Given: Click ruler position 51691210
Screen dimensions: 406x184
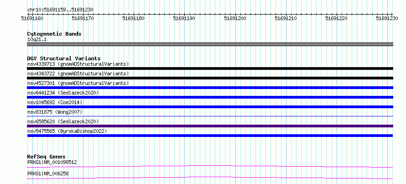Looking at the screenshot, I should click(x=286, y=18).
